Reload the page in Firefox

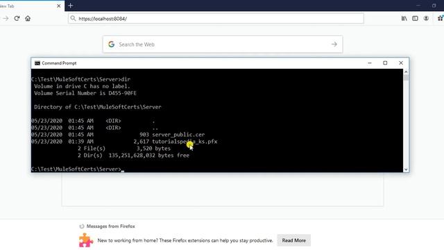point(17,19)
